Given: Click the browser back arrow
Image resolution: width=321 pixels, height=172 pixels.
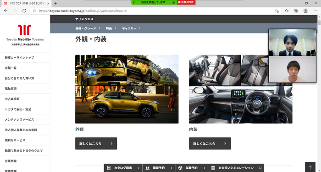Looking at the screenshot, I should [6, 11].
